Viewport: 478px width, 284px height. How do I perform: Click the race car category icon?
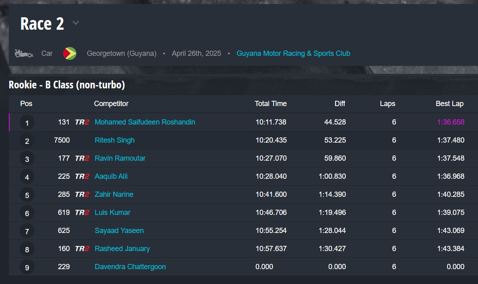24,53
